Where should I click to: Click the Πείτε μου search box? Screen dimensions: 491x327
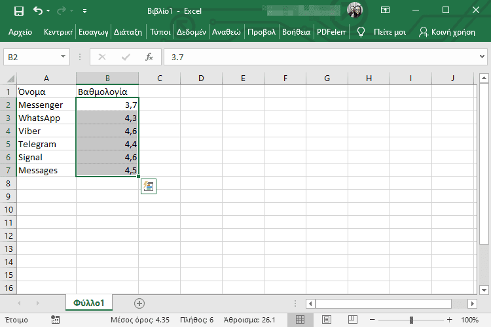(x=390, y=32)
